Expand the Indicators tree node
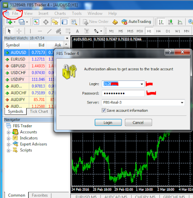The height and width of the screenshot is (198, 193). (8, 139)
